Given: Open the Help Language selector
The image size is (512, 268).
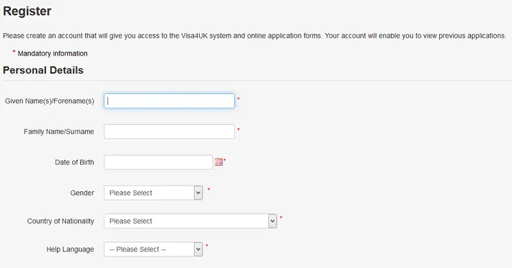Looking at the screenshot, I should (x=154, y=249).
